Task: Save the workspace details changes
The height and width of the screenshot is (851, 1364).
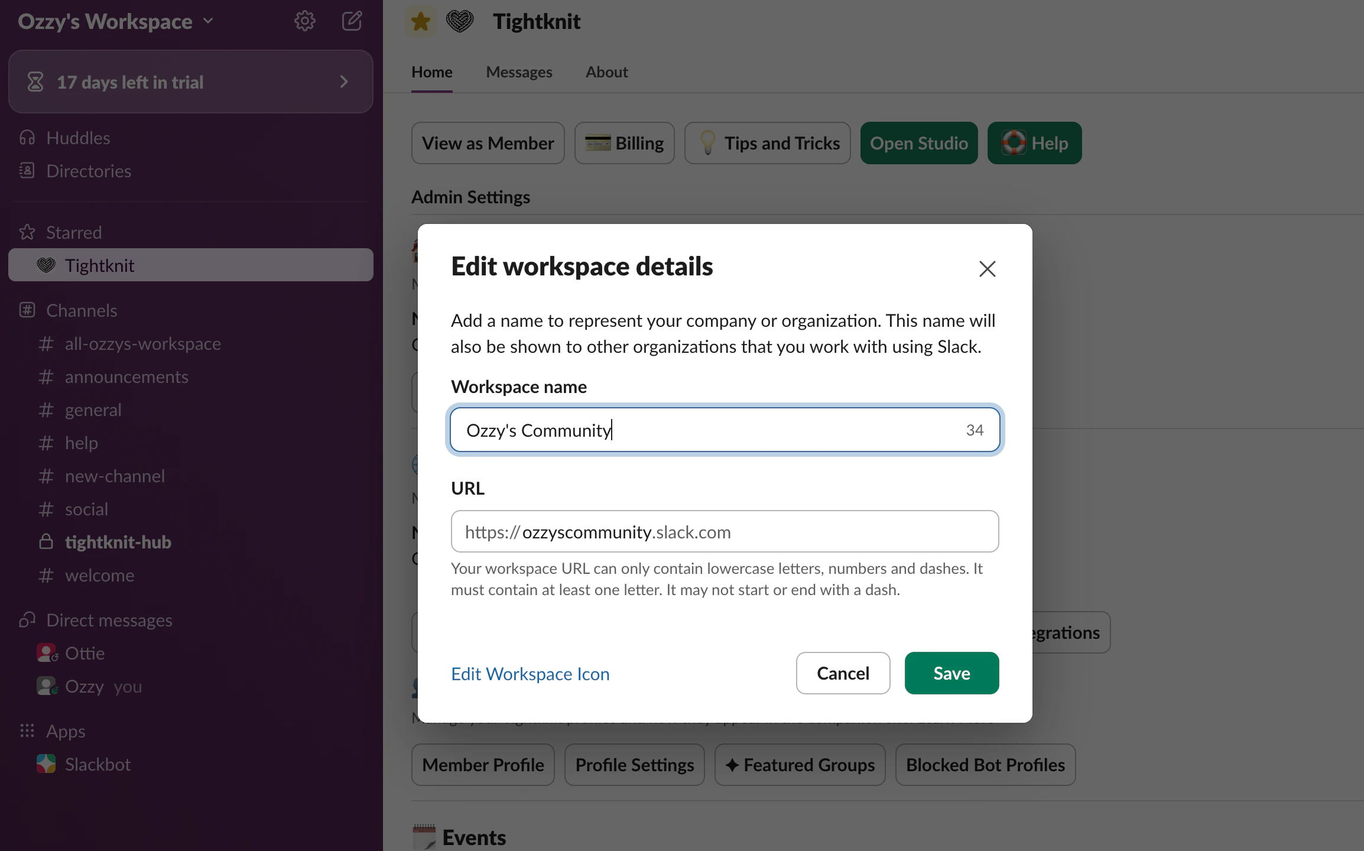Action: coord(951,673)
